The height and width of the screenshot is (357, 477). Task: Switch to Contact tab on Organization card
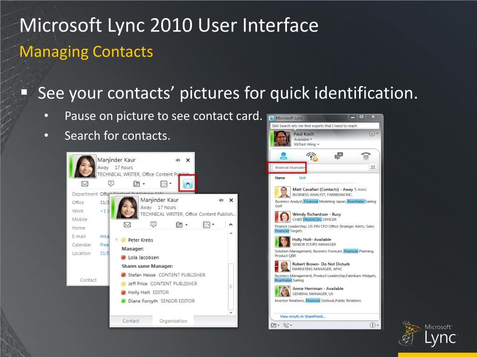[x=131, y=321]
